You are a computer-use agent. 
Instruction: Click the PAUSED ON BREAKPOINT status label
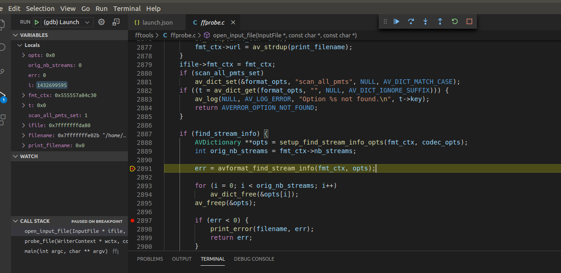97,221
